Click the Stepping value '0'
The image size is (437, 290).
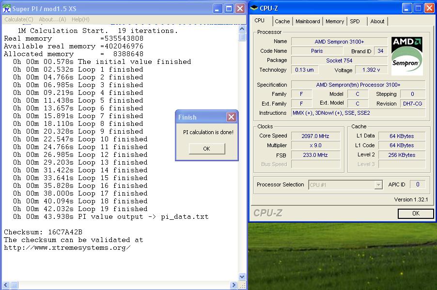point(412,94)
